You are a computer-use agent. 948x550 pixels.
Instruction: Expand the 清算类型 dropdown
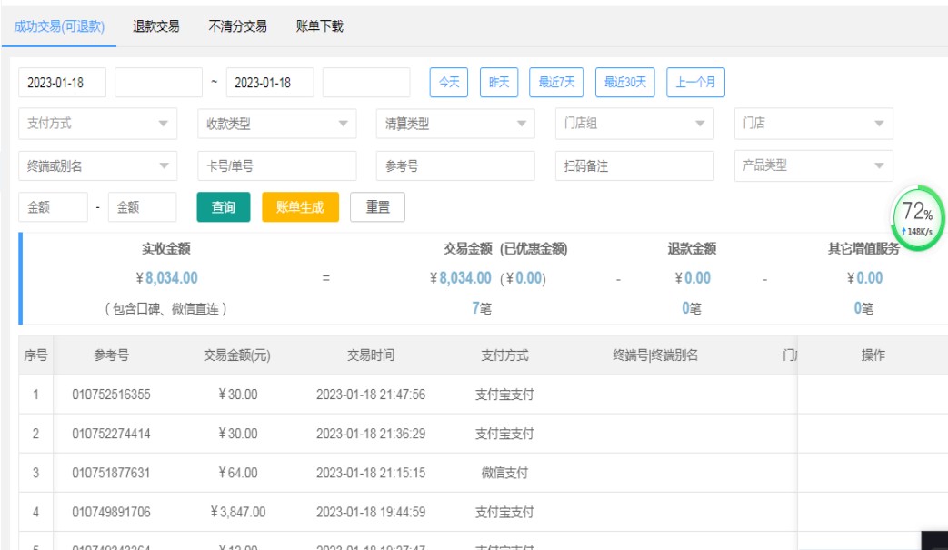pyautogui.click(x=455, y=124)
